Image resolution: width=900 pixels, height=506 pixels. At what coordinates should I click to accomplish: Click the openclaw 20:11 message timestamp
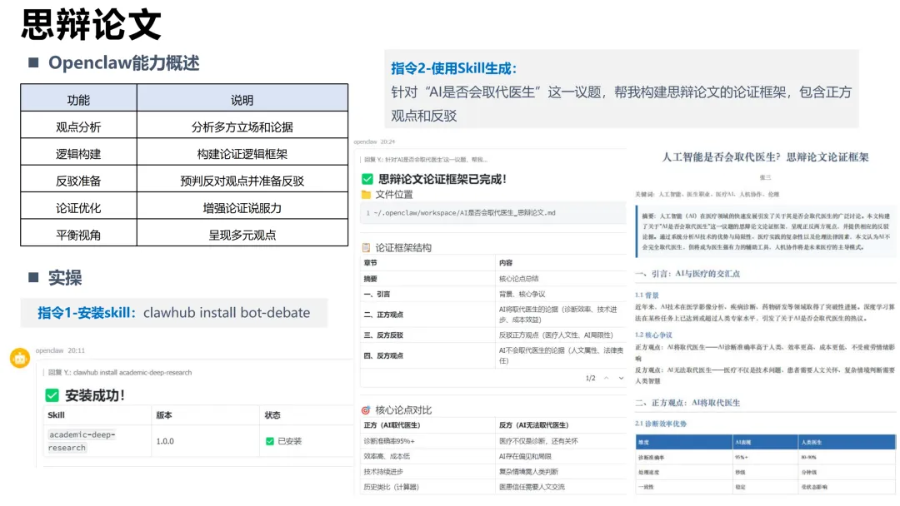click(60, 350)
